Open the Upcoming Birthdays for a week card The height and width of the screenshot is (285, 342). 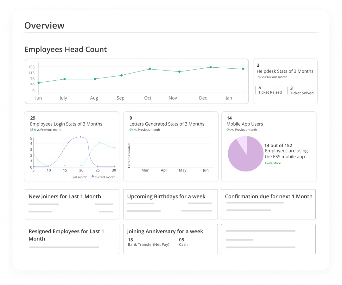170,204
